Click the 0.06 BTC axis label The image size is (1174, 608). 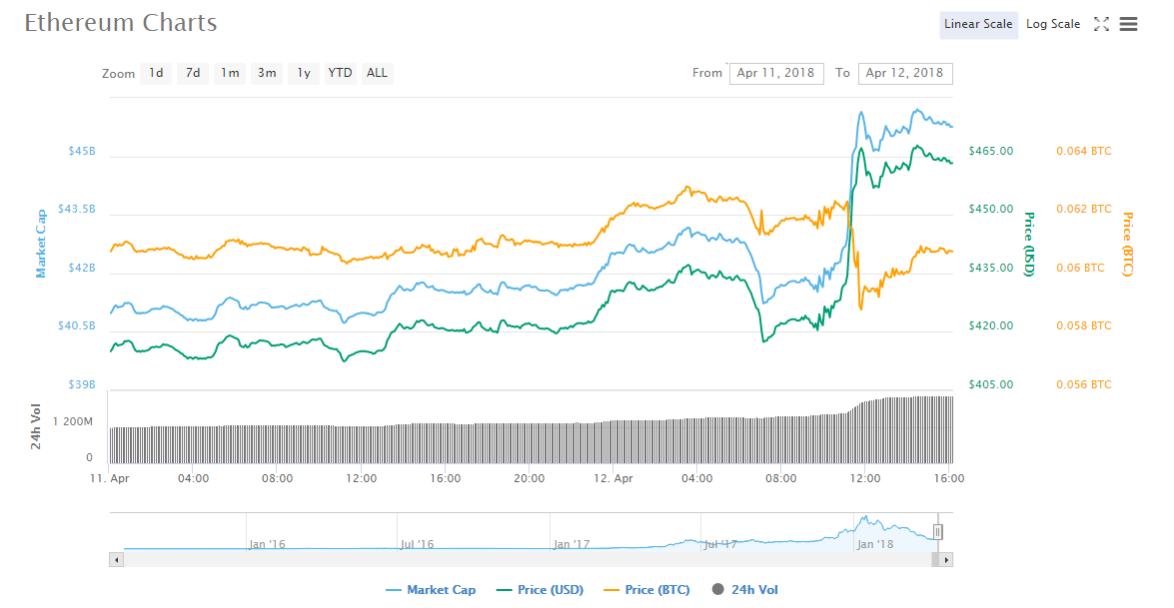coord(1080,268)
